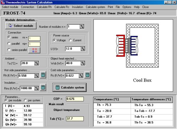Show parameters per system
This screenshot has height=129, width=177.
click(25, 100)
